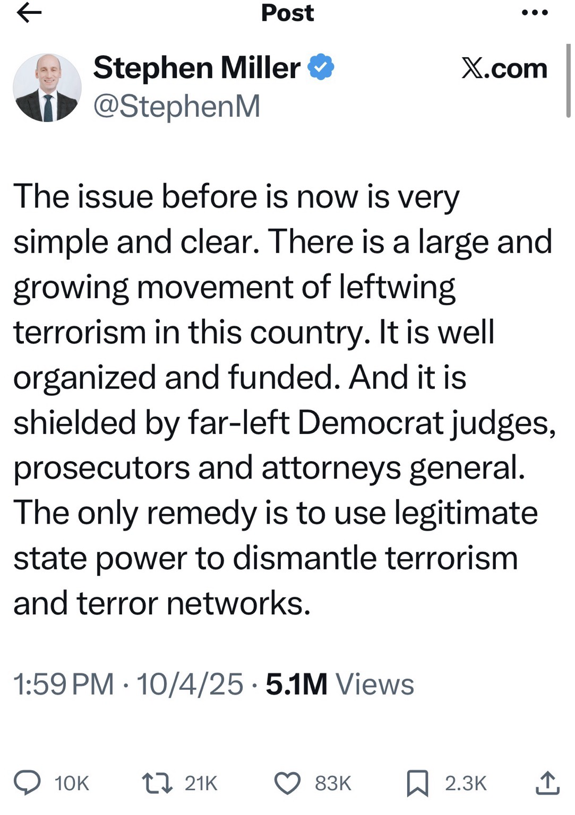The image size is (575, 815).
Task: Click the 1:59 PM timestamp
Action: tap(64, 683)
